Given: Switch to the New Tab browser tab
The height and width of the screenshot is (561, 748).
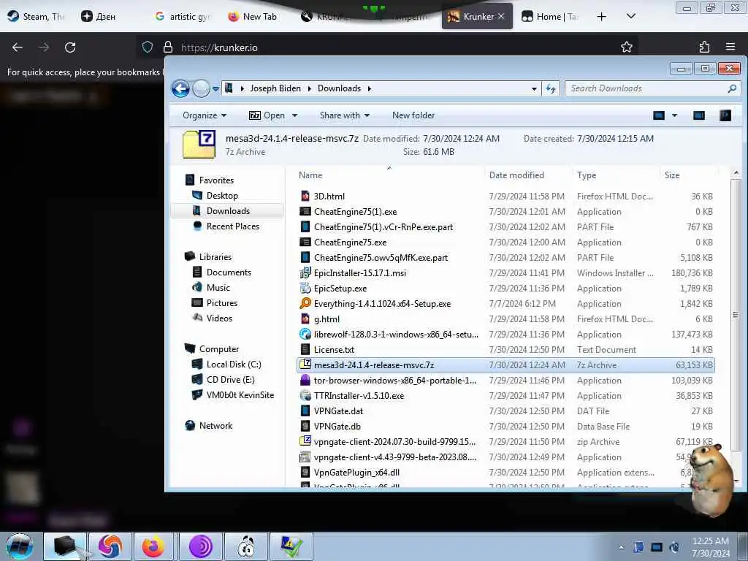Looking at the screenshot, I should 253,17.
